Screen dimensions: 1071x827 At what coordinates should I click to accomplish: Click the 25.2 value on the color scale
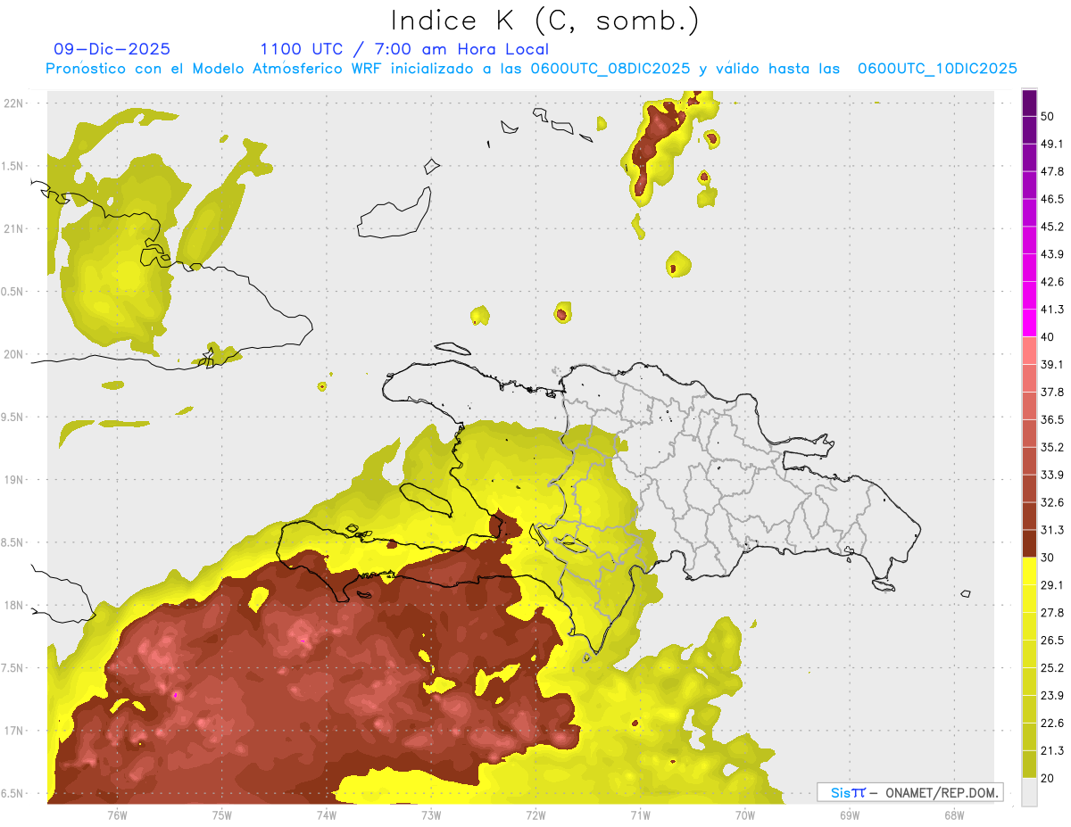point(1051,668)
